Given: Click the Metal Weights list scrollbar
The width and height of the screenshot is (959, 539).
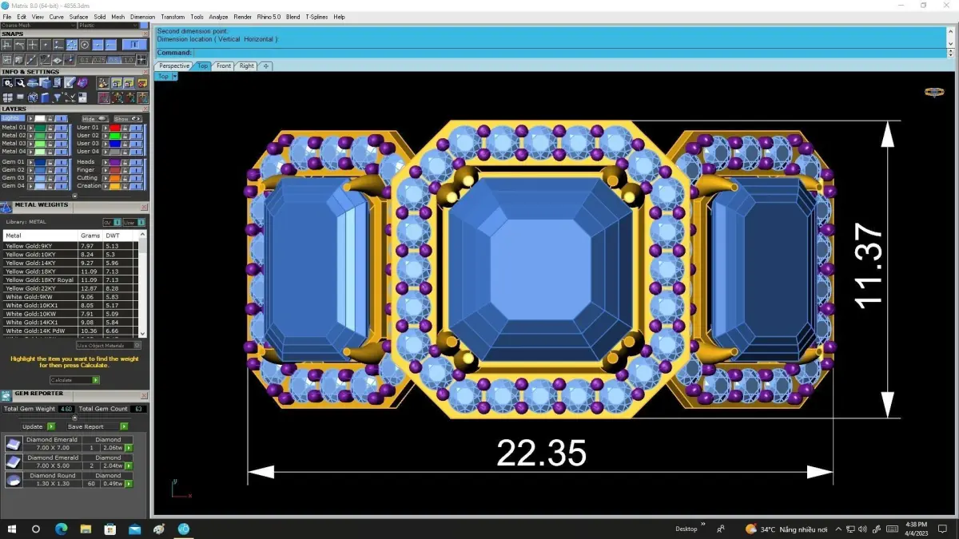Looking at the screenshot, I should click(143, 283).
